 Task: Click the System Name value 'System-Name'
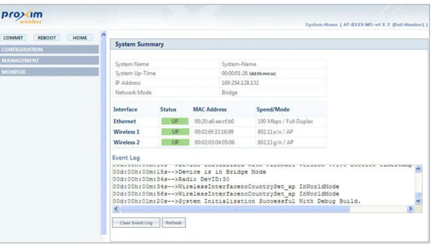[239, 64]
